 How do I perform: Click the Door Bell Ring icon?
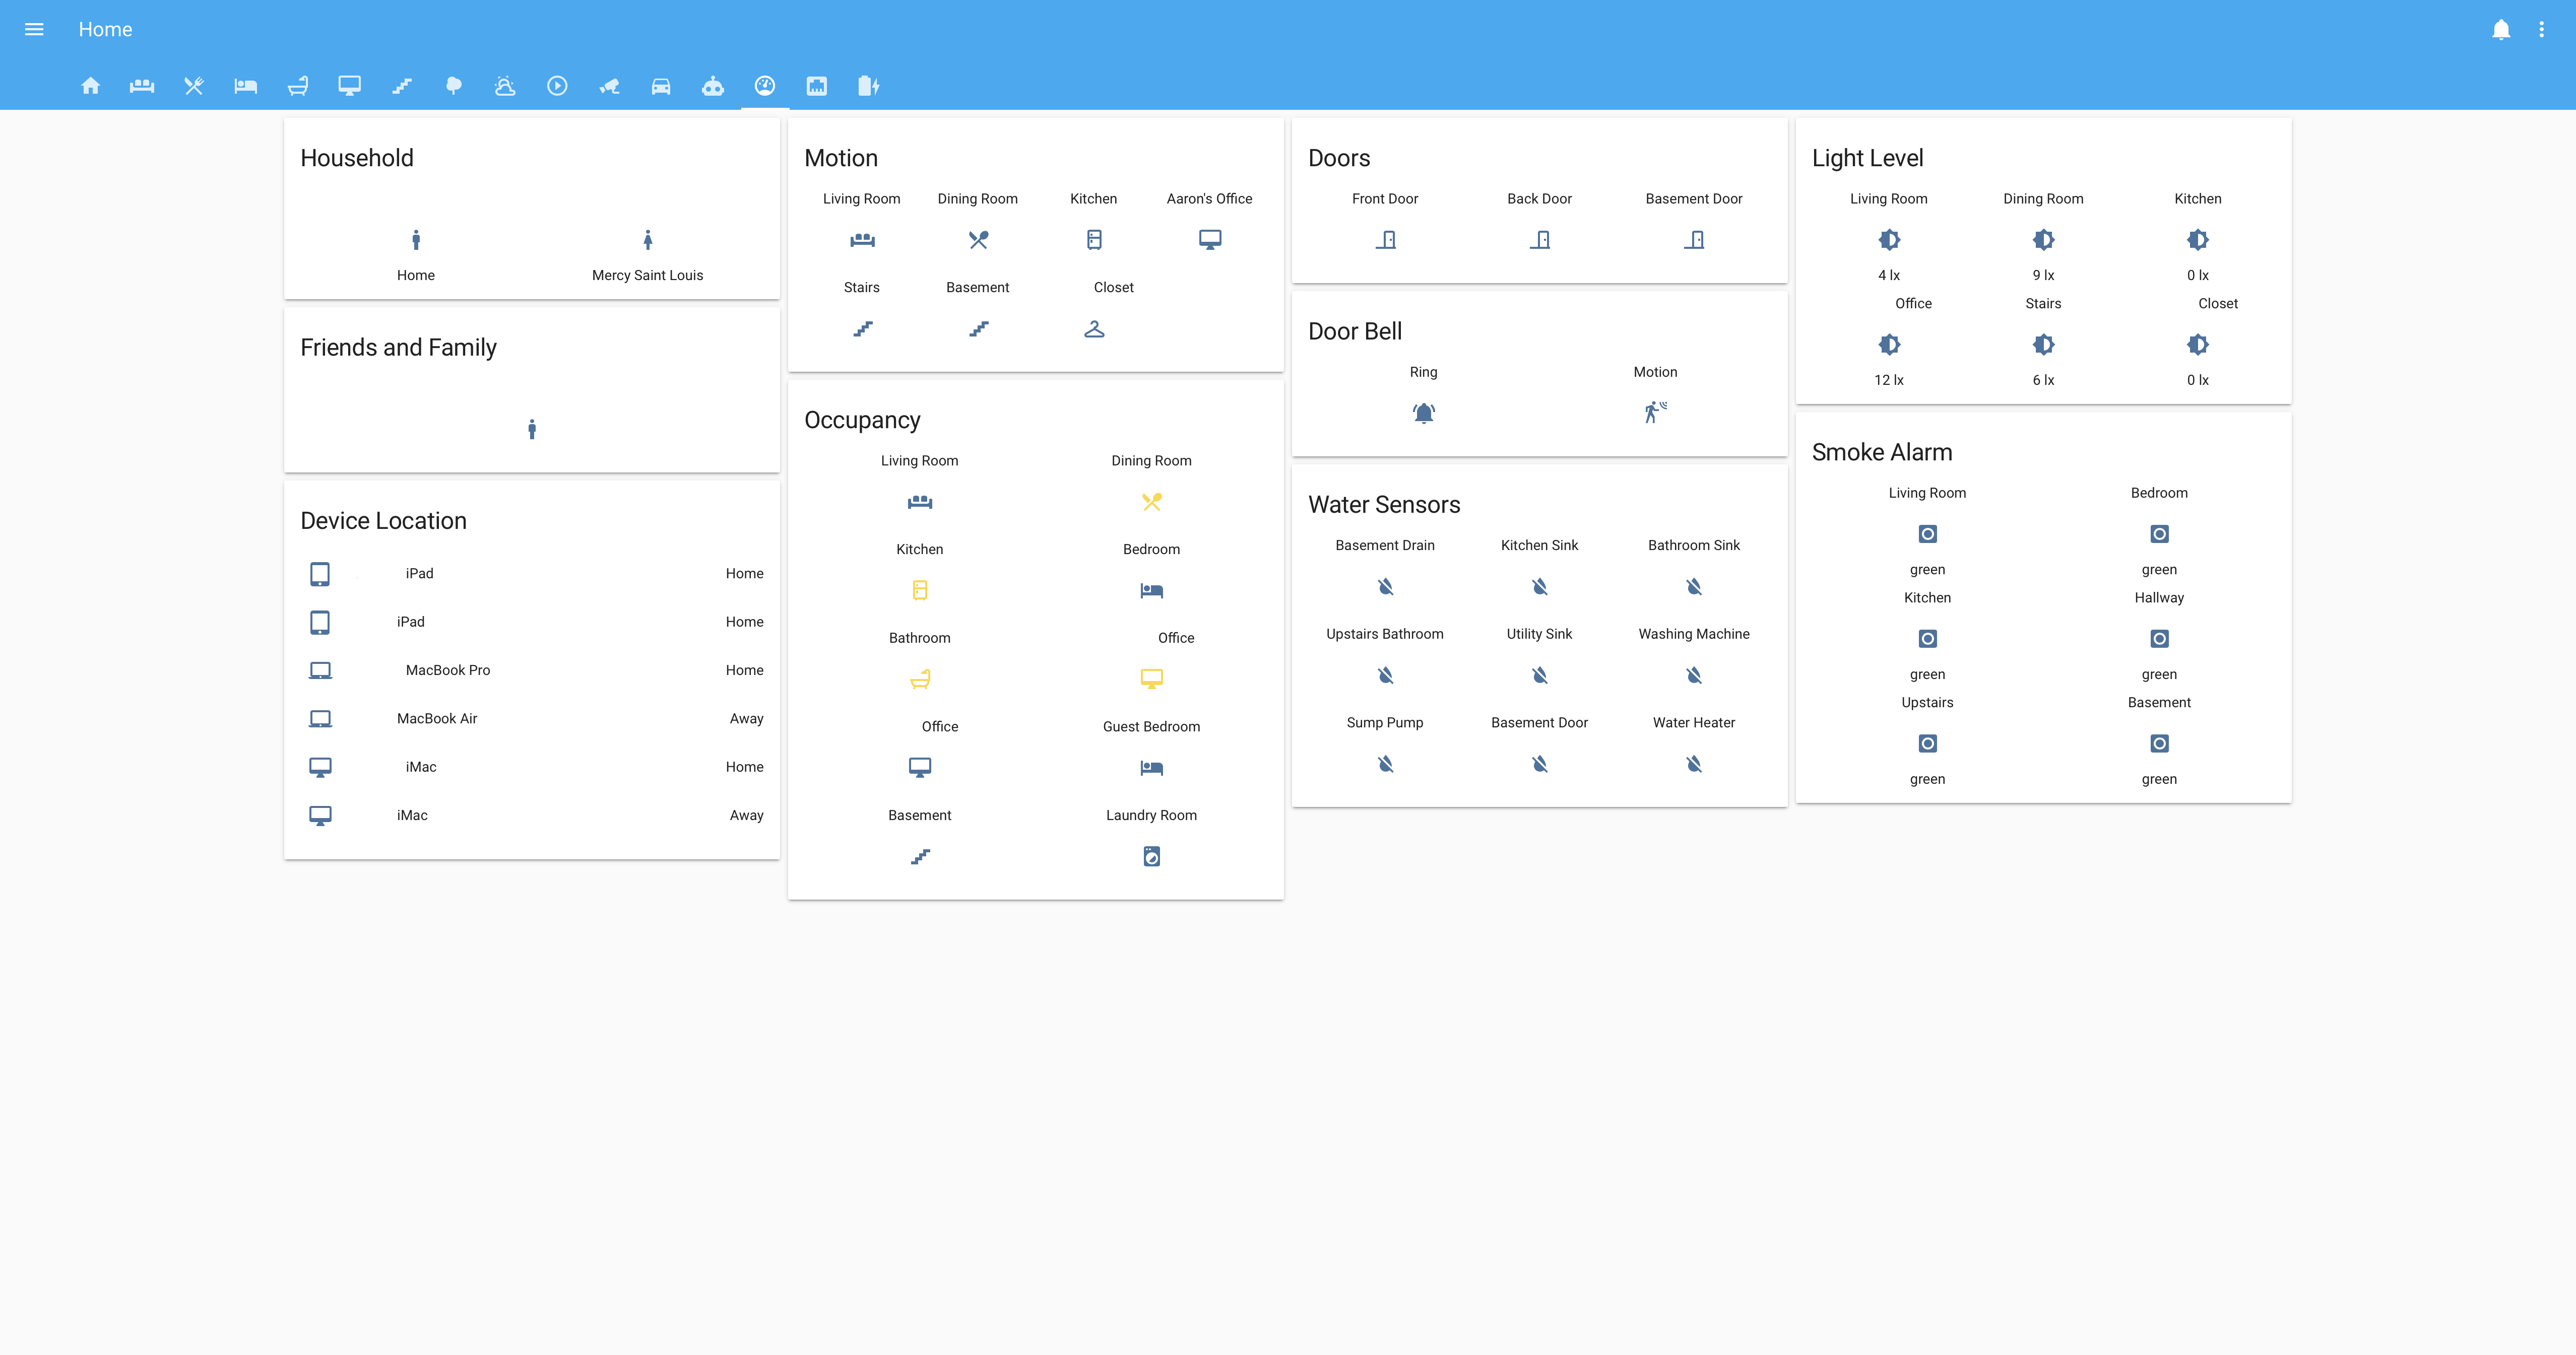point(1423,413)
